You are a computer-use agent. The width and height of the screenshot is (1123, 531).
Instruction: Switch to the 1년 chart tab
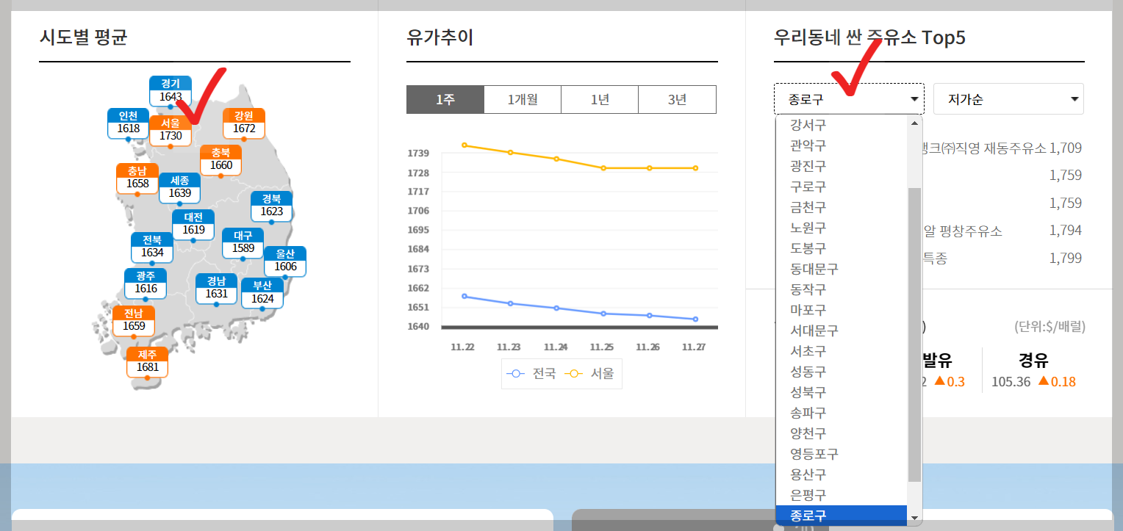pos(600,99)
